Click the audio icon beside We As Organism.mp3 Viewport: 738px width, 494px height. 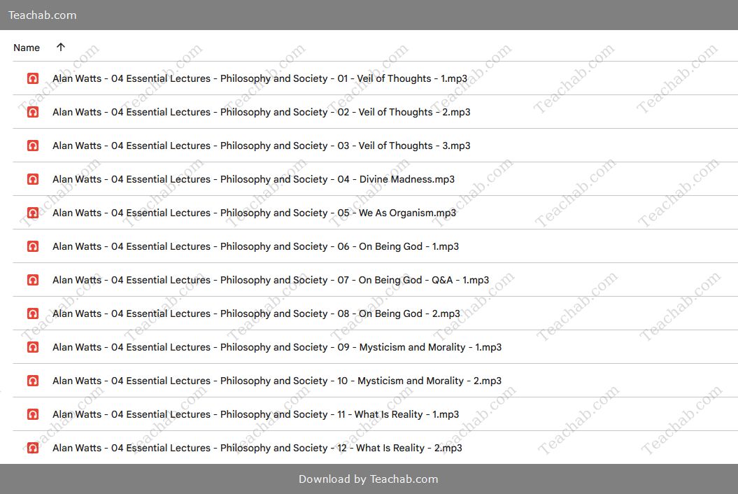tap(32, 213)
